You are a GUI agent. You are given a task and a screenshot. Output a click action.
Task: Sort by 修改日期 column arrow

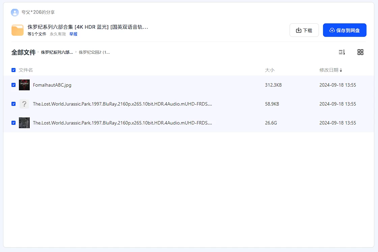click(x=341, y=70)
